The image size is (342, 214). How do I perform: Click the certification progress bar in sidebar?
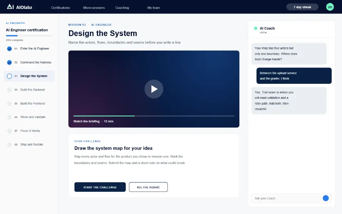pos(29,36)
